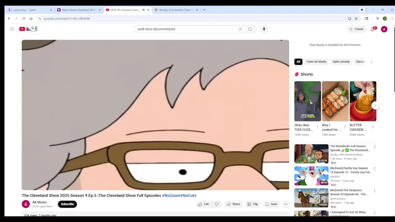Image resolution: width=395 pixels, height=222 pixels.
Task: Play the Why I cooked short thumbnail
Action: pos(335,101)
